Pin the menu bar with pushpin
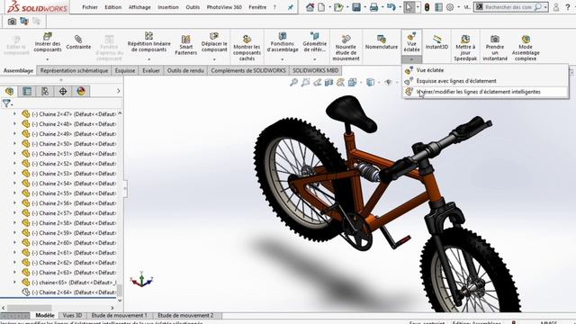 tap(291, 7)
